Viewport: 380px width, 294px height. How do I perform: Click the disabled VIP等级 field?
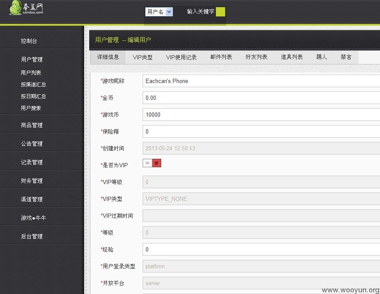click(261, 182)
